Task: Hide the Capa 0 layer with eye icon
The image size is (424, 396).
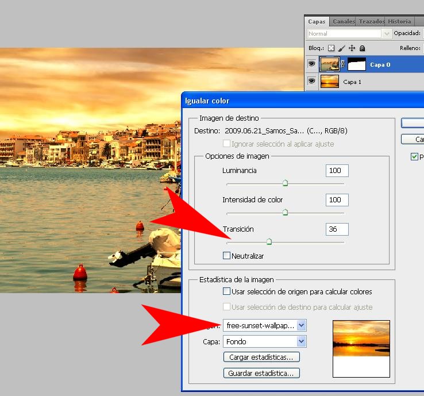Action: click(x=312, y=64)
